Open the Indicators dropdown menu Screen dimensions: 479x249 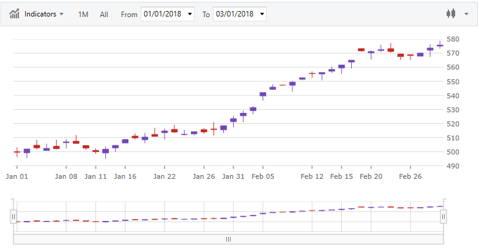pyautogui.click(x=43, y=14)
